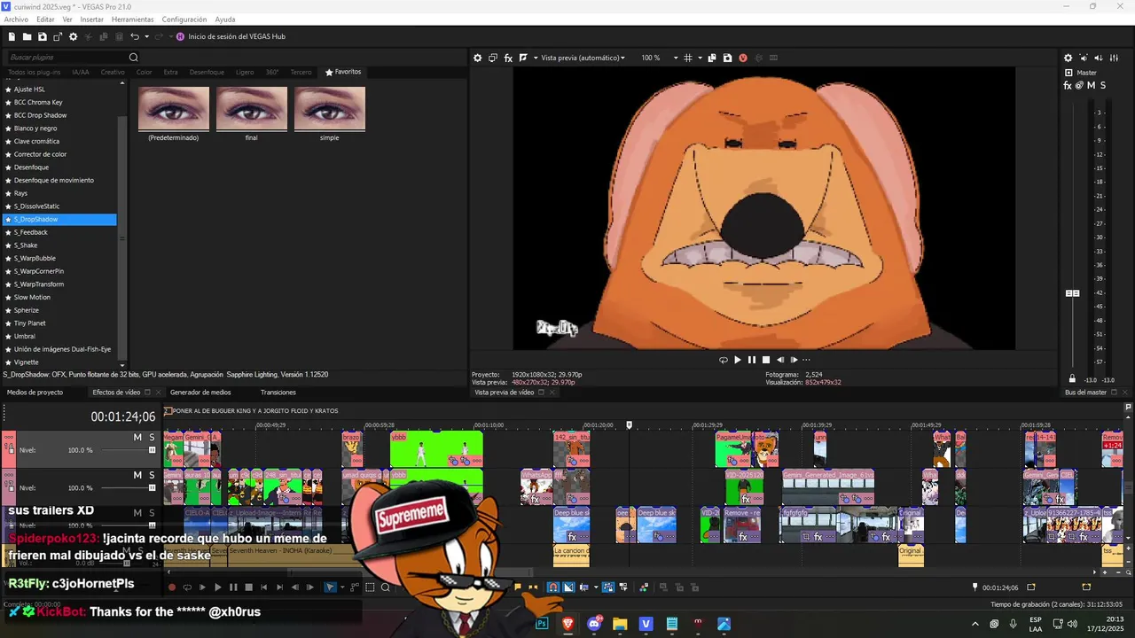Switch to the Creativo plug-in filter tab
The width and height of the screenshot is (1135, 638).
[113, 72]
